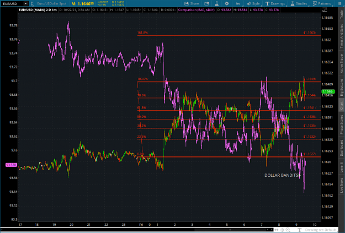This screenshot has width=345, height=233.
Task: Open the Patterns menu
Action: 322,3
